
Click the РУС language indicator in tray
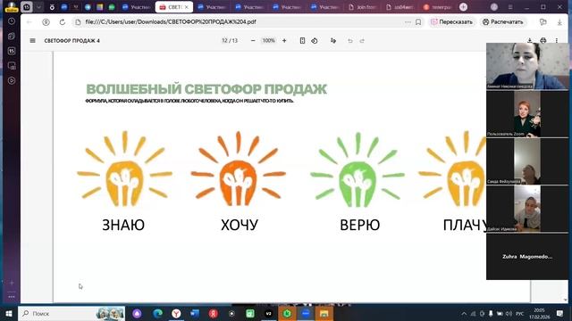point(520,314)
